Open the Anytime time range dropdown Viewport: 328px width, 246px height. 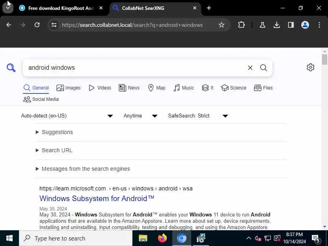click(x=140, y=116)
